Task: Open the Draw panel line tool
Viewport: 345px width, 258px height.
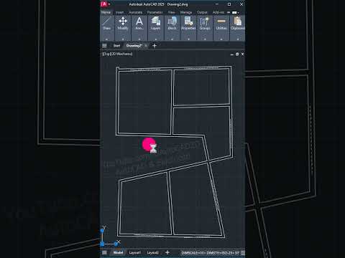Action: pos(107,21)
